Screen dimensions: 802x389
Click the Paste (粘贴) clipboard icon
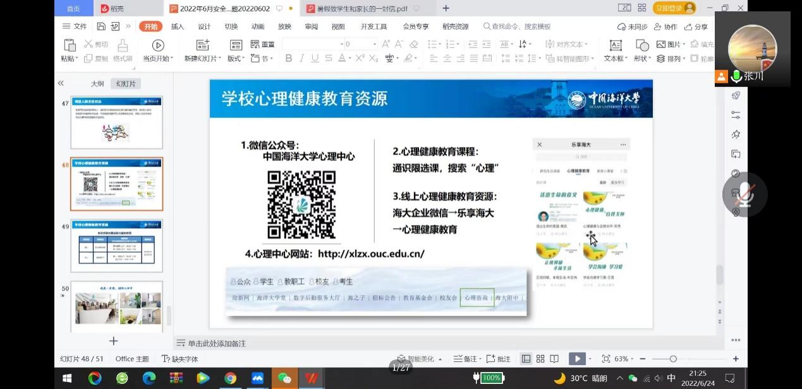pyautogui.click(x=70, y=45)
